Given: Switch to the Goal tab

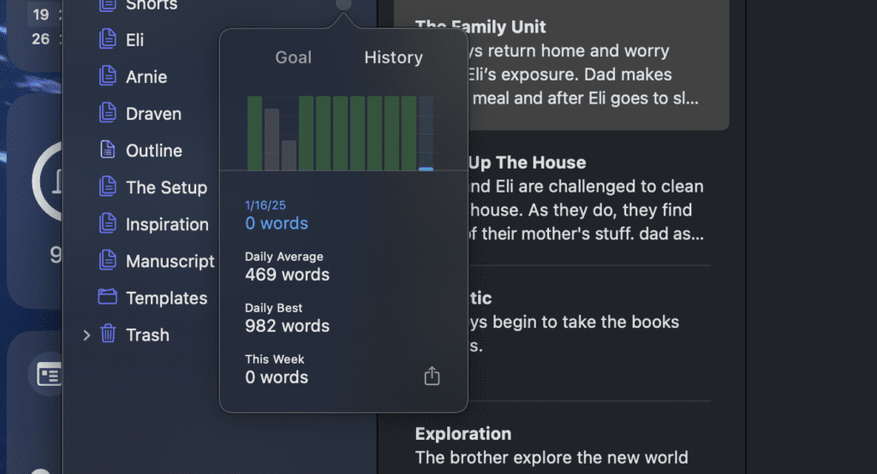Looking at the screenshot, I should 294,57.
